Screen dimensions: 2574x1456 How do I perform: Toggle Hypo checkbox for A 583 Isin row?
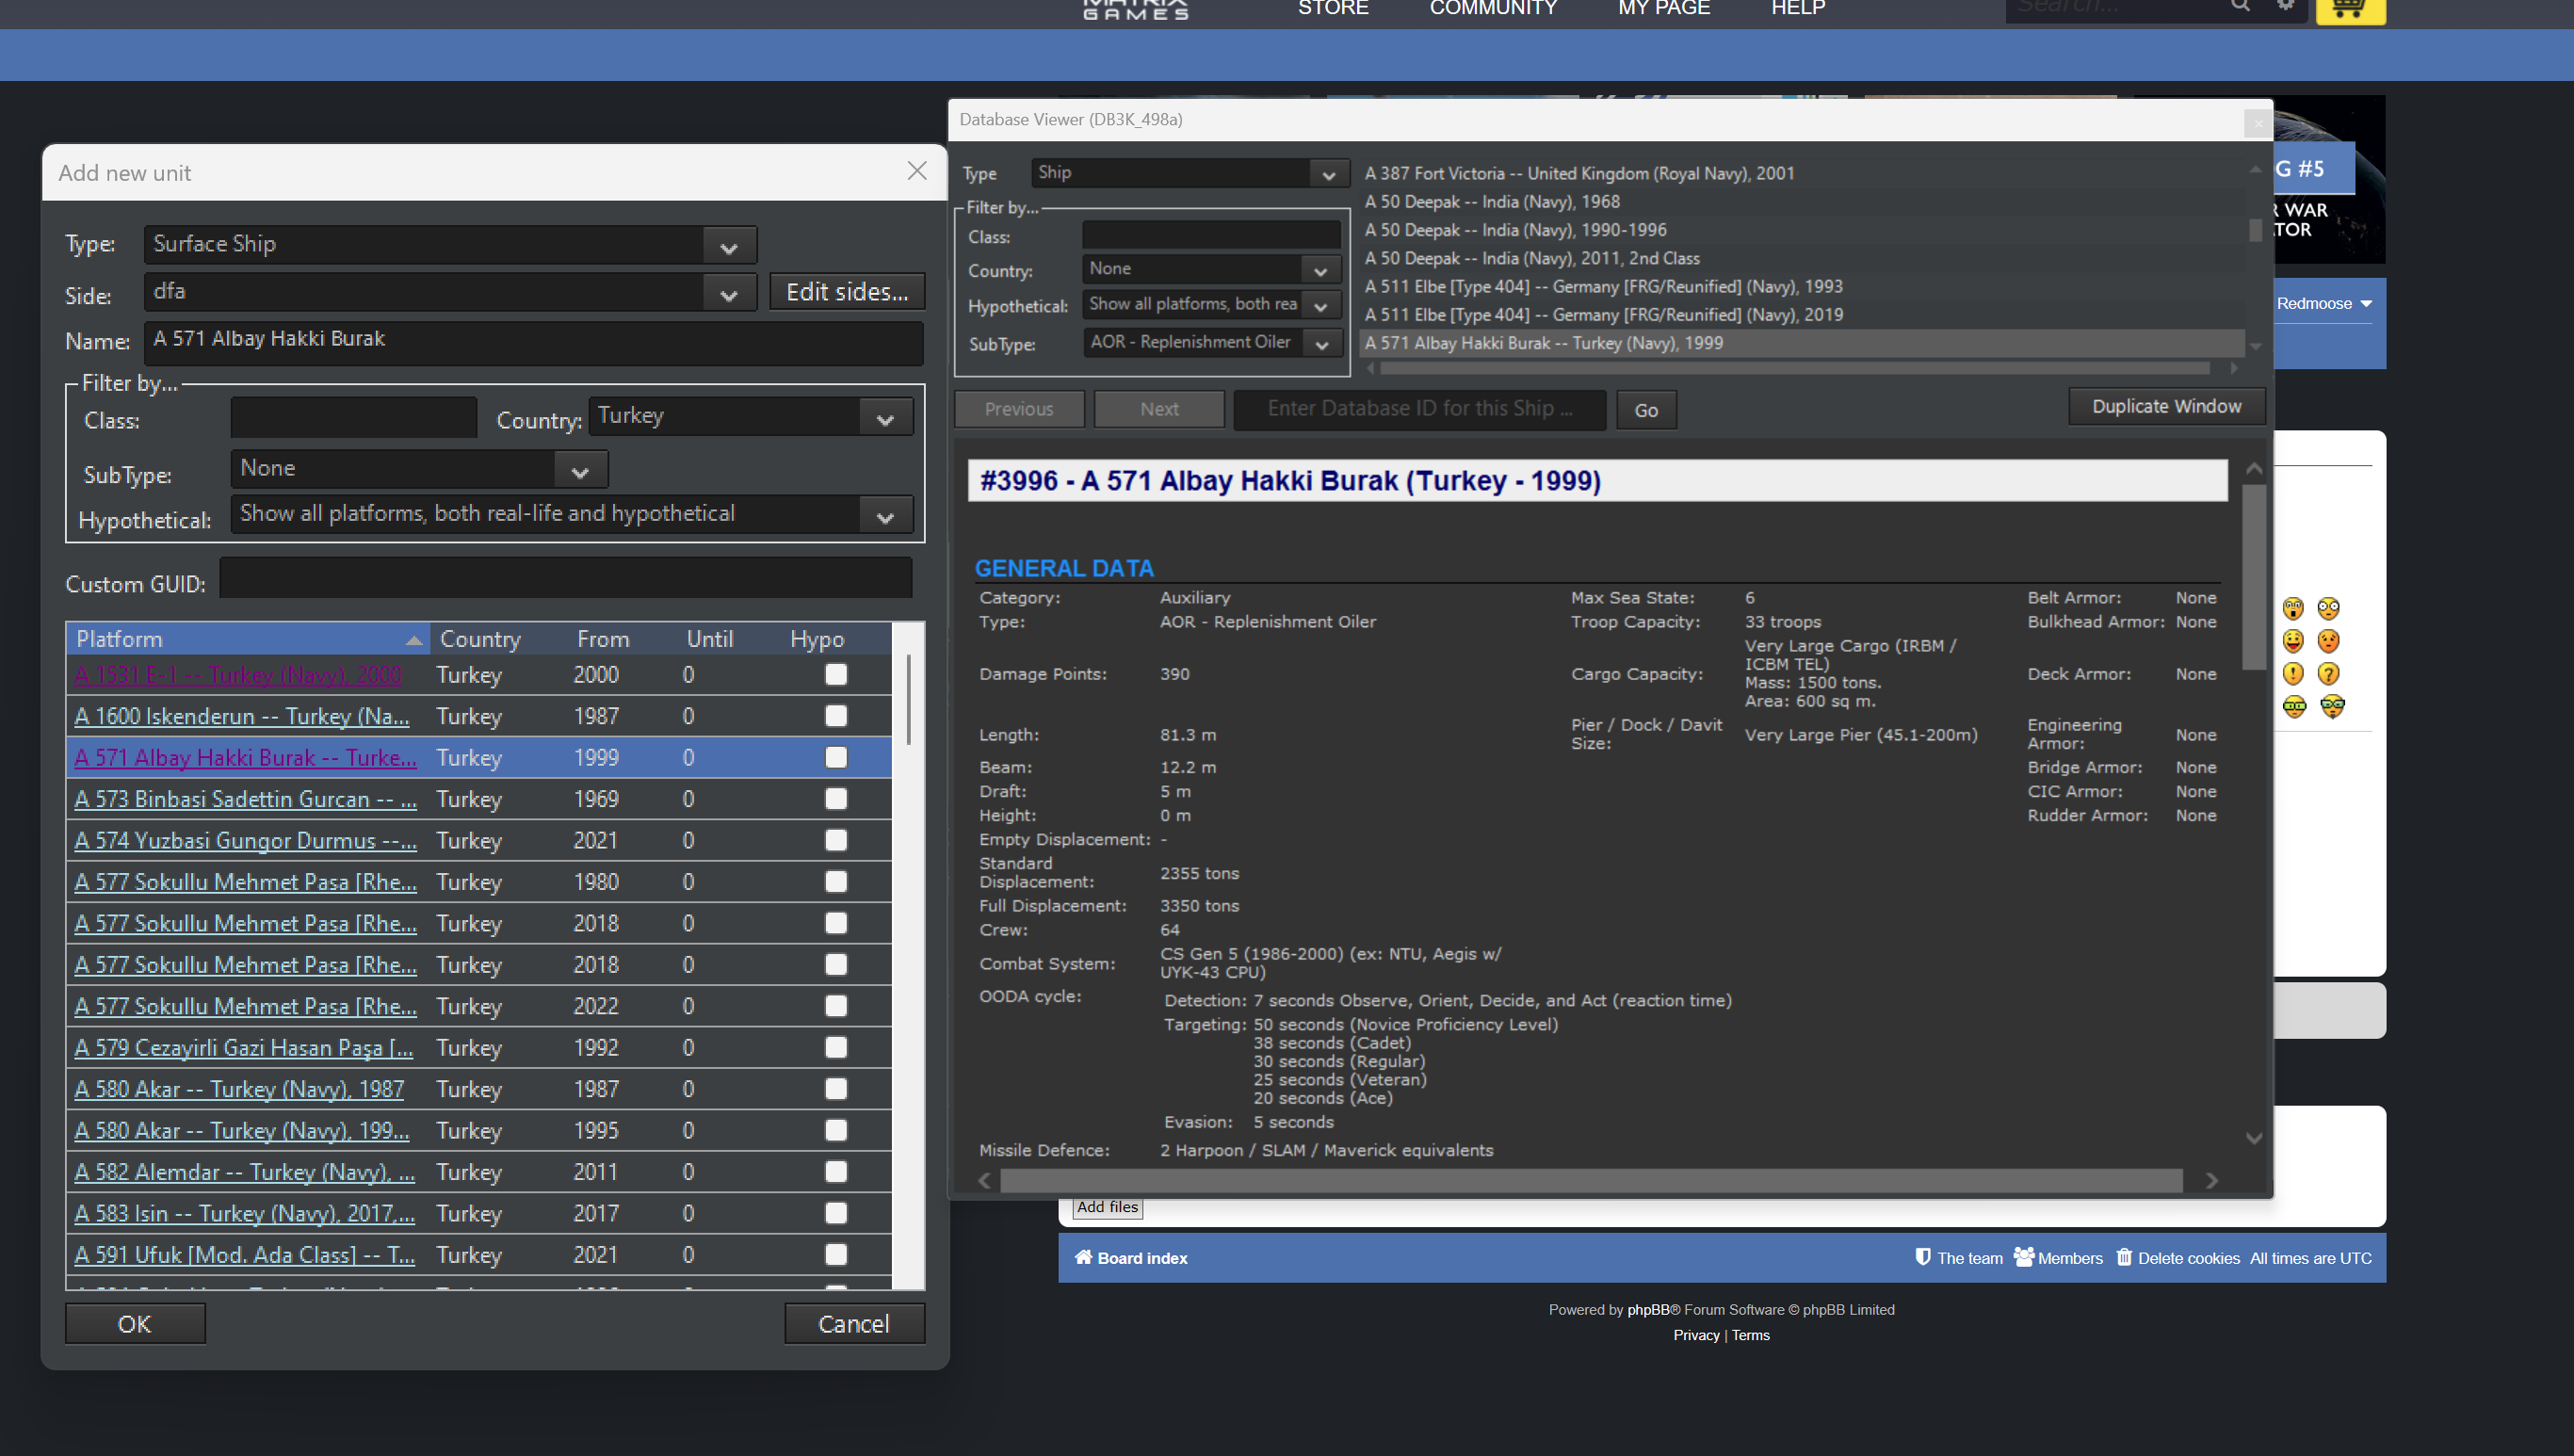coord(836,1213)
